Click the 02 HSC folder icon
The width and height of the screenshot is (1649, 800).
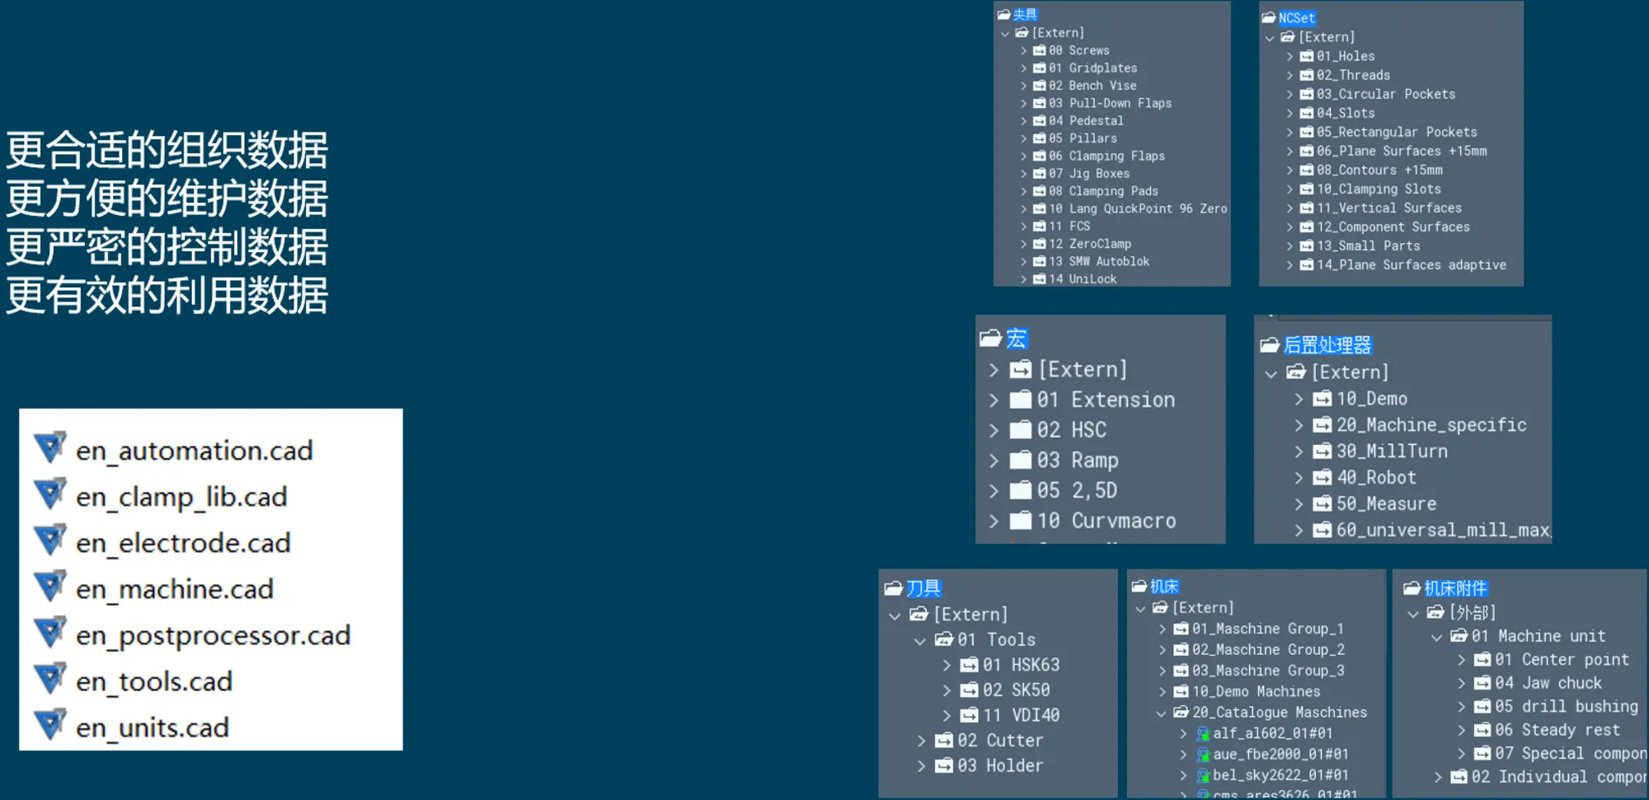pyautogui.click(x=1021, y=429)
